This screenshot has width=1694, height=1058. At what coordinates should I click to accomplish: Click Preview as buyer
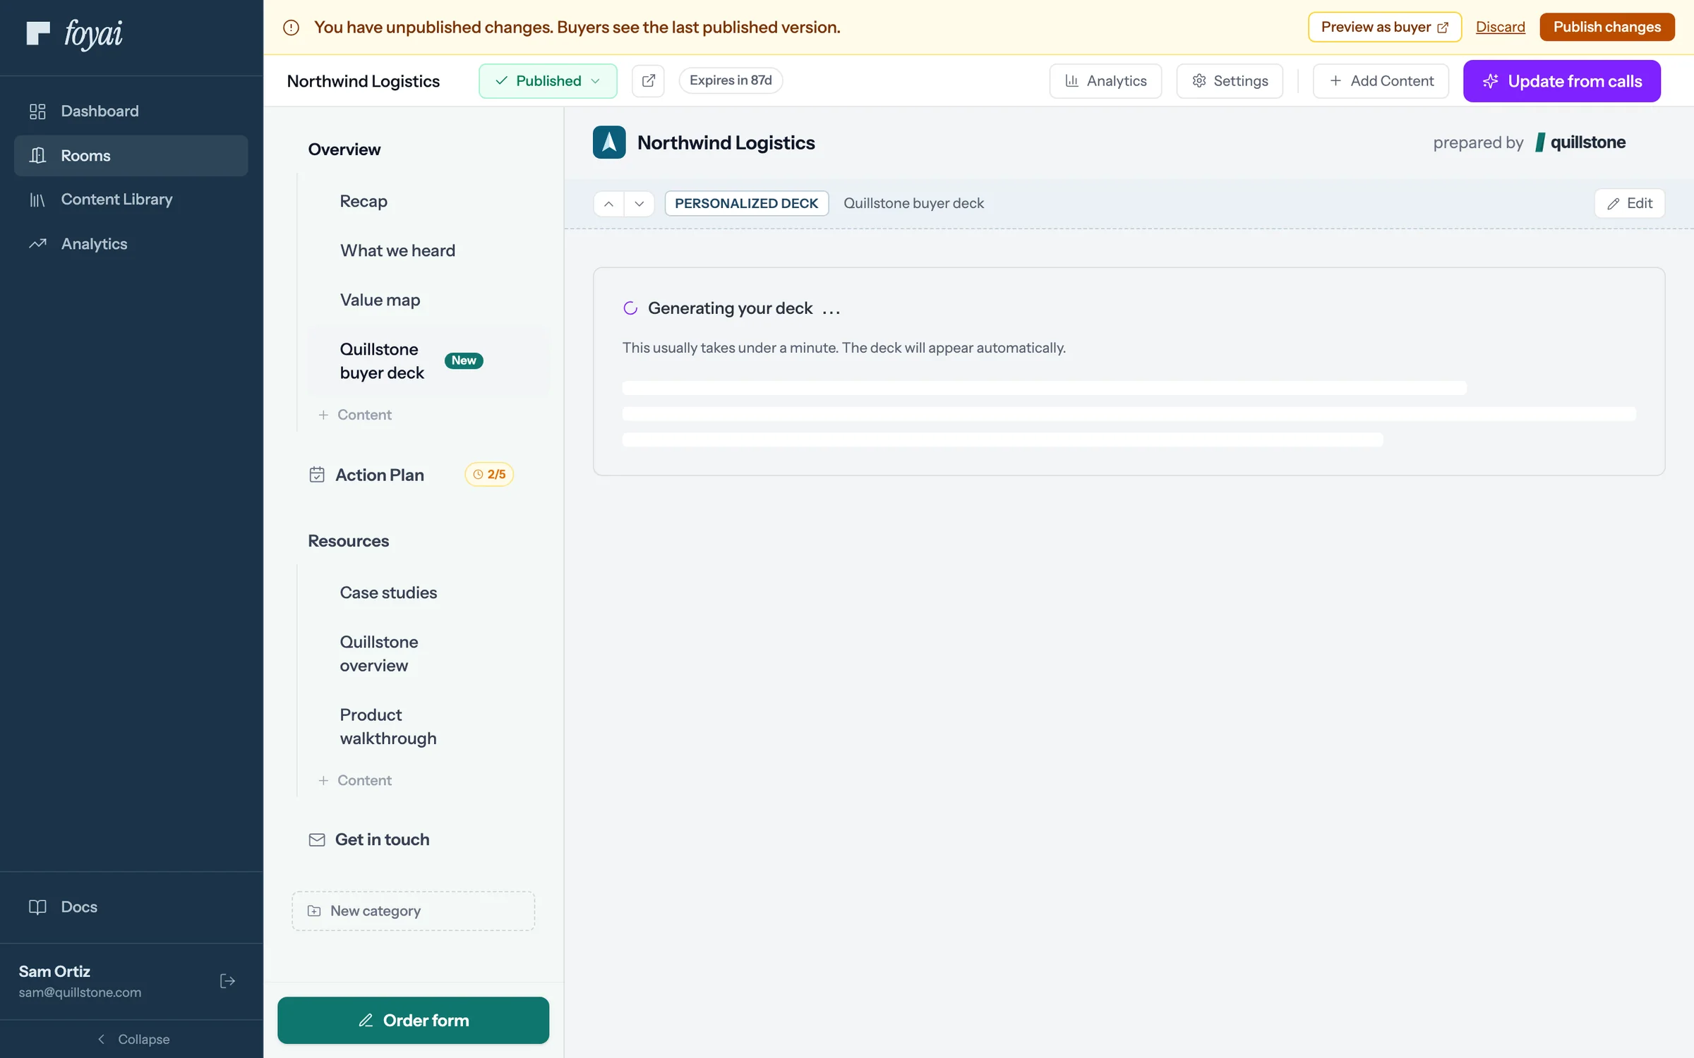pos(1384,27)
